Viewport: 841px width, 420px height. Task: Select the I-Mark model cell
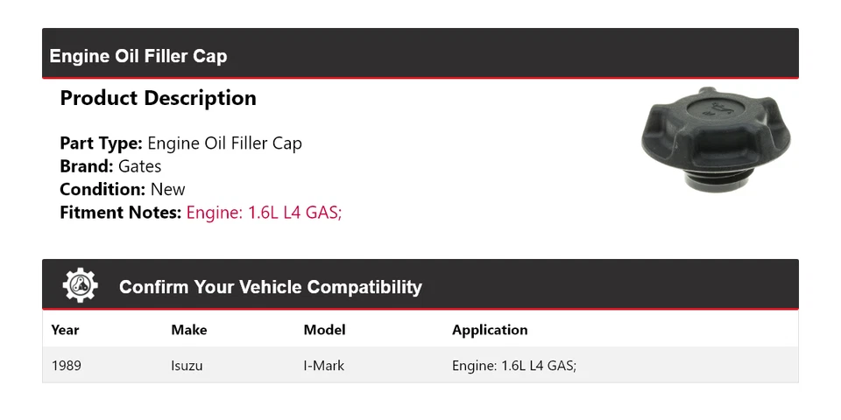(324, 366)
